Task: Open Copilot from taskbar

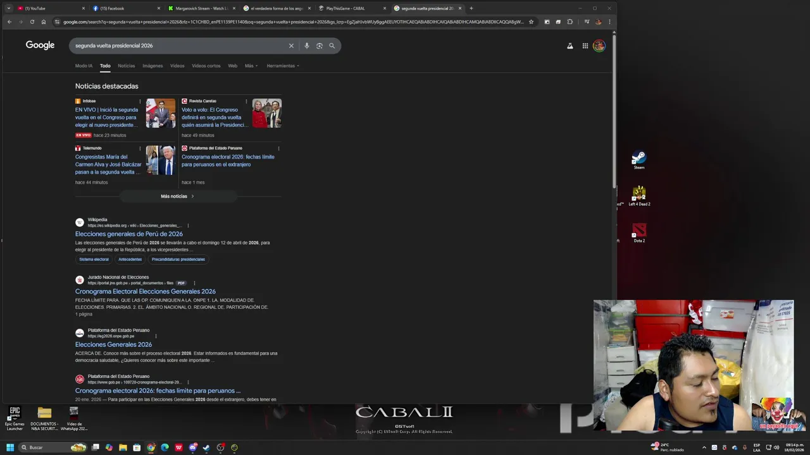Action: point(109,447)
